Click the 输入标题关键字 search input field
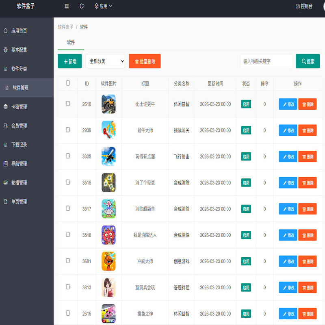This screenshot has width=325, height=325. point(266,61)
